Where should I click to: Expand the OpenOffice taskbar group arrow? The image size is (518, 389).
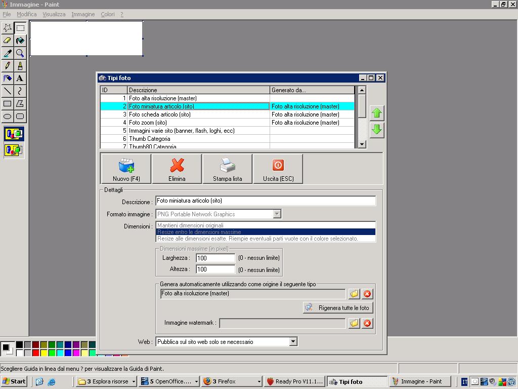click(196, 382)
